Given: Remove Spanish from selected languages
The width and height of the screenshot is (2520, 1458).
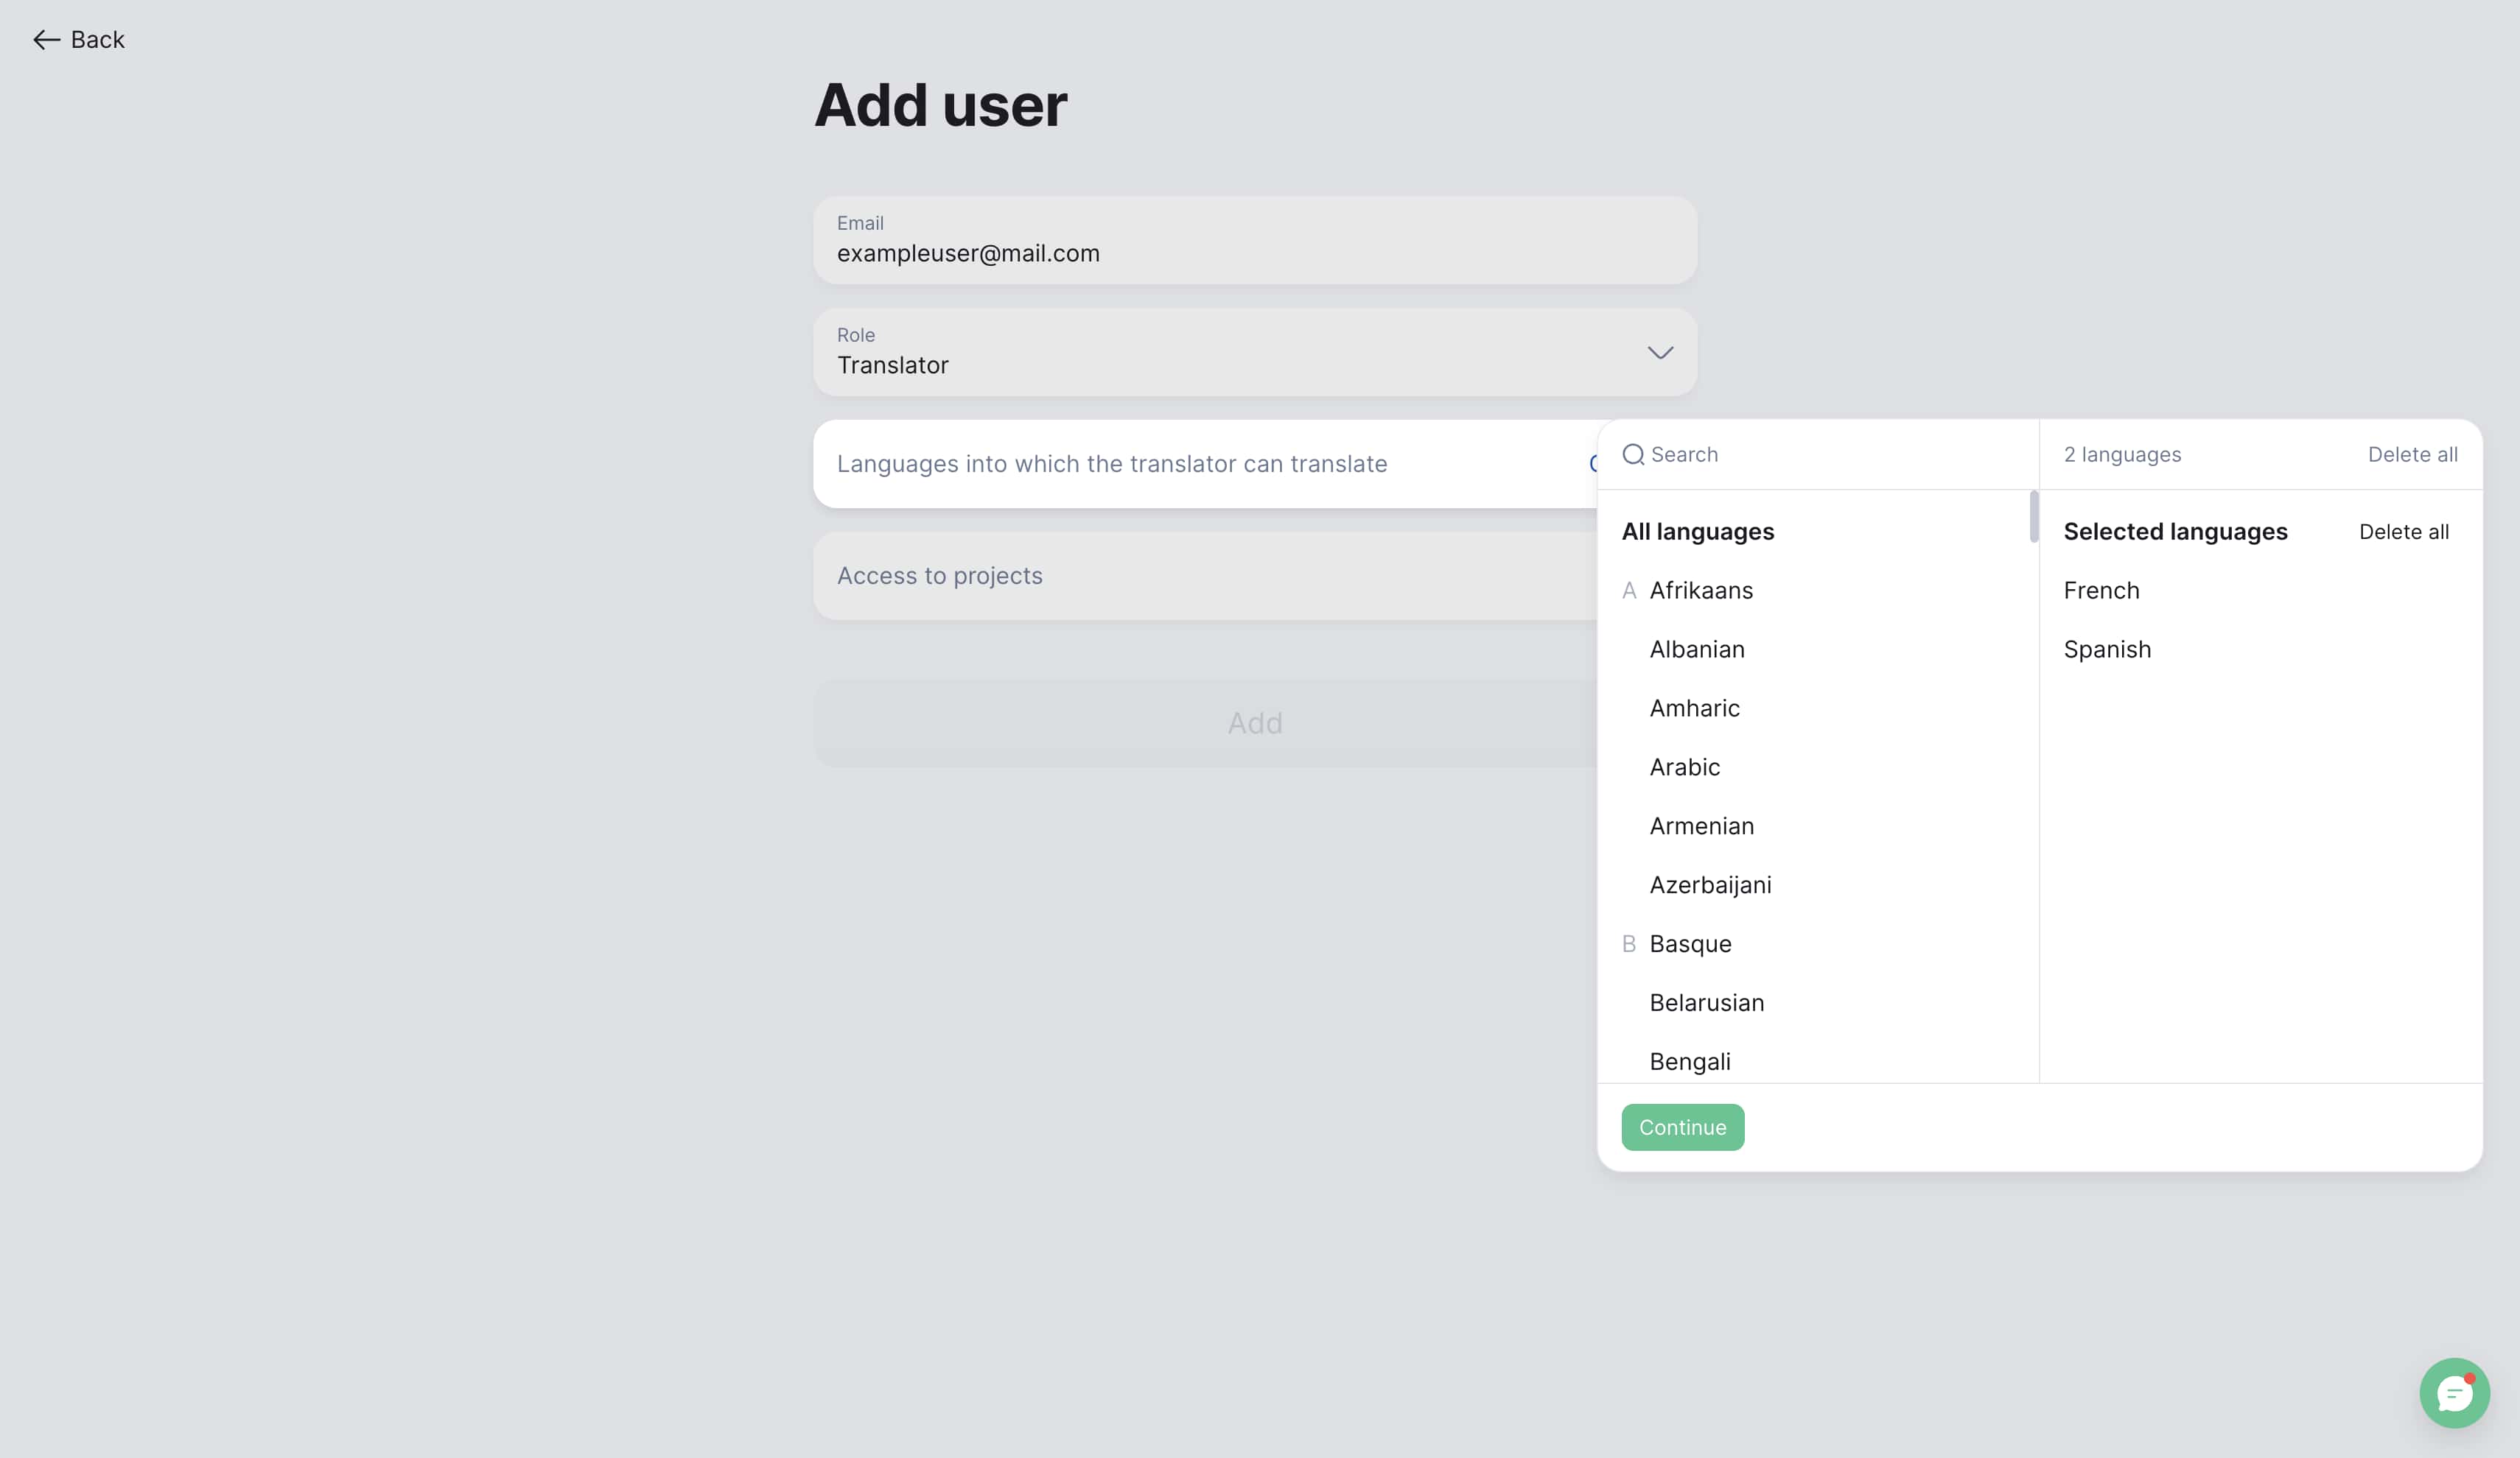Looking at the screenshot, I should [x=2107, y=649].
